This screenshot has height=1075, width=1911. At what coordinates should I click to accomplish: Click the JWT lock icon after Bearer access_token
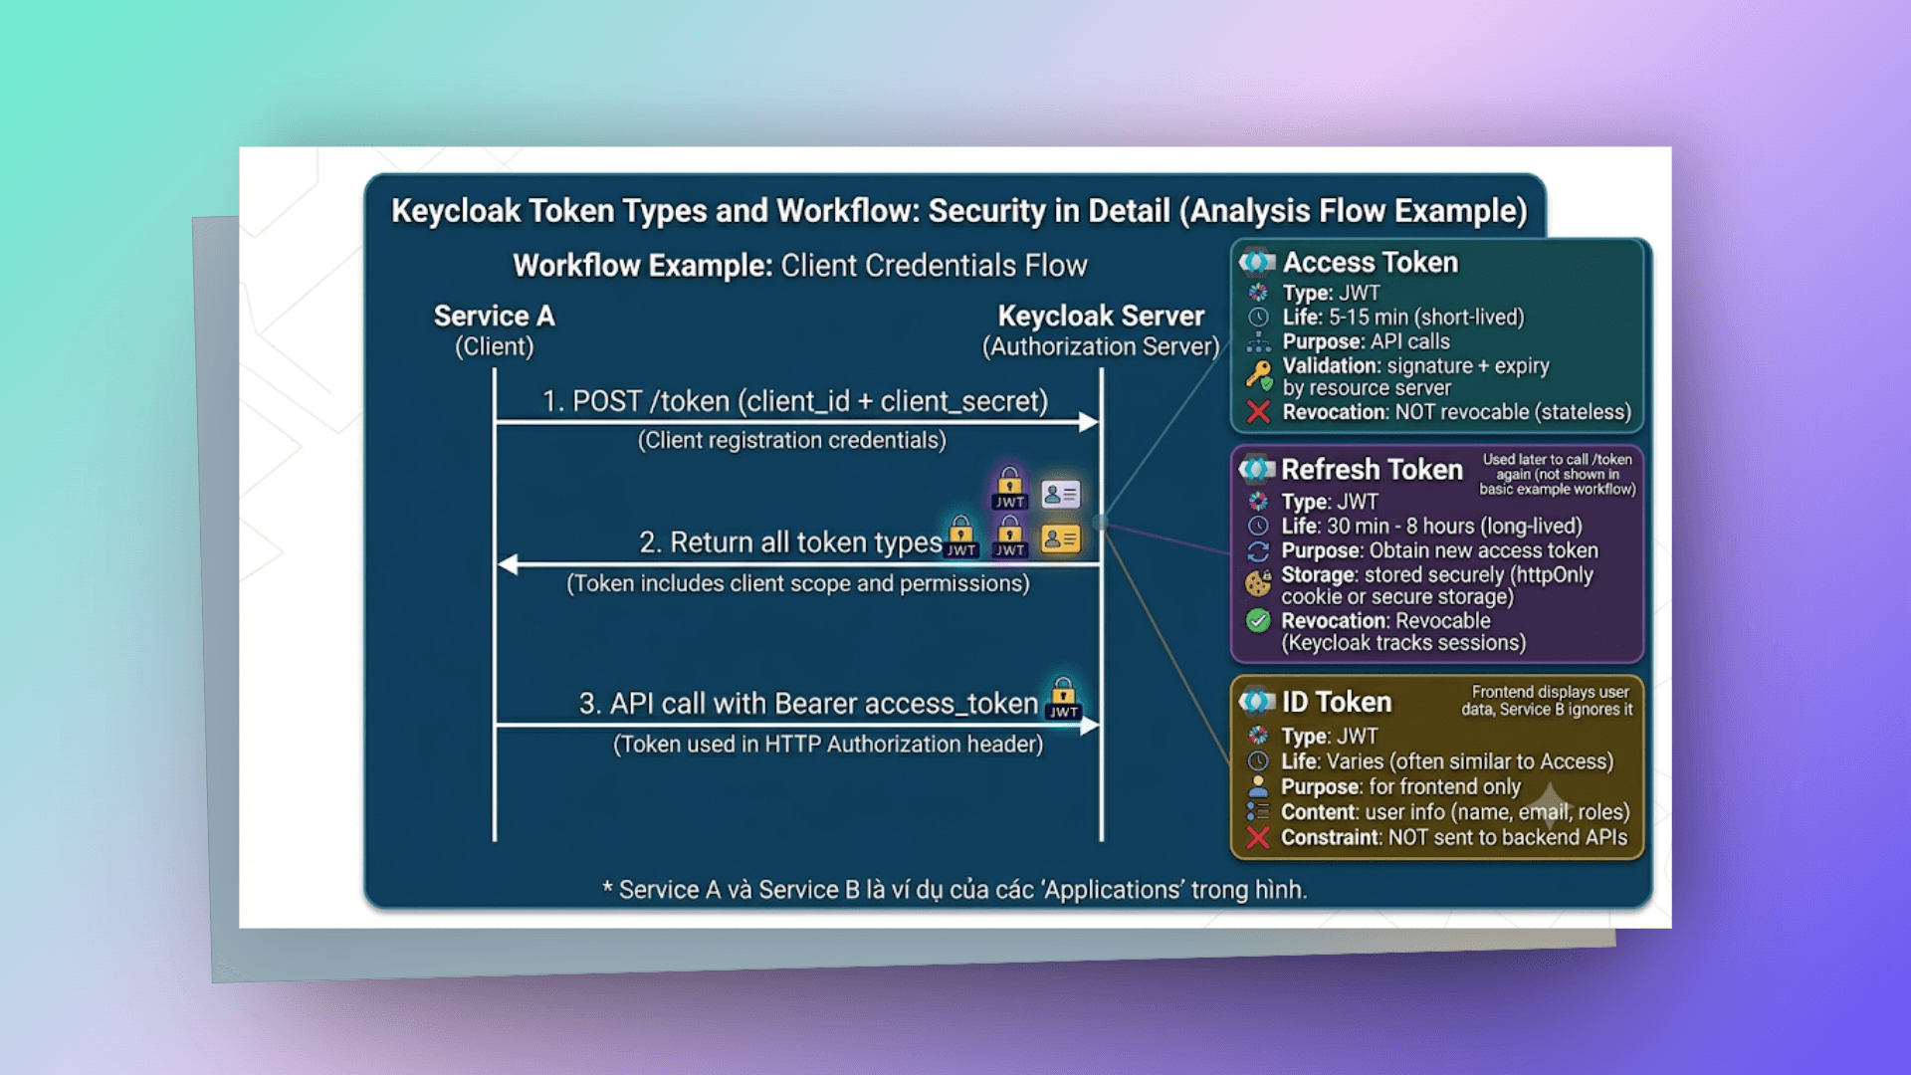(x=1063, y=699)
